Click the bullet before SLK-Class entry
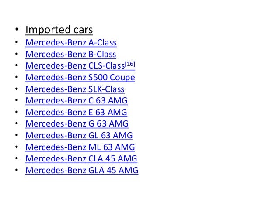 pyautogui.click(x=17, y=89)
